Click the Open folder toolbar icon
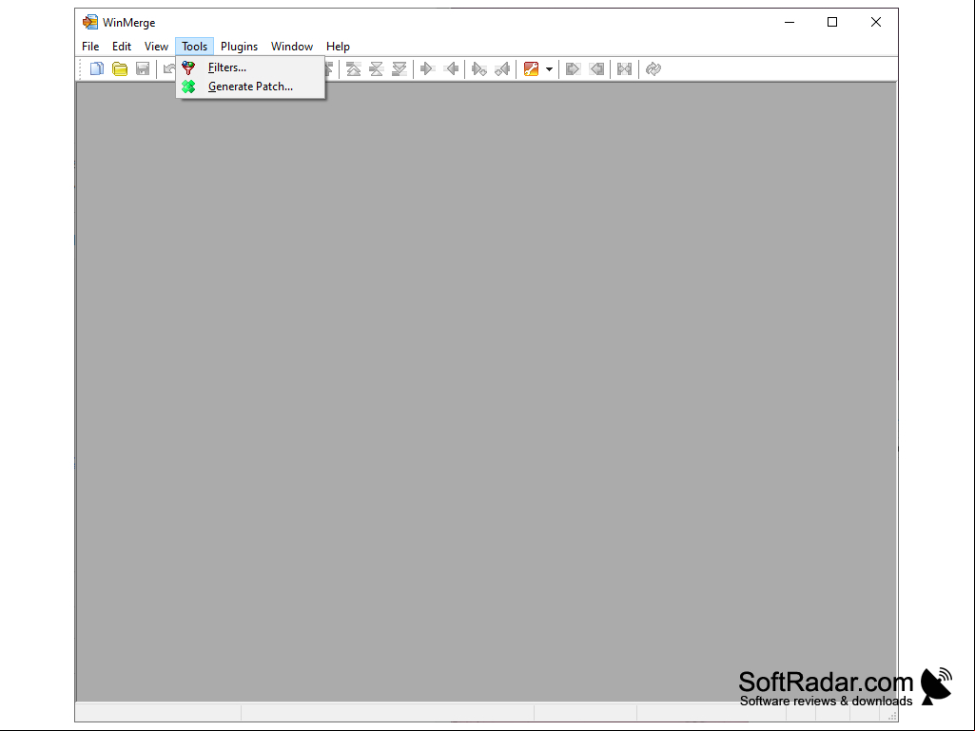Screen dimensions: 975x731 (x=120, y=69)
